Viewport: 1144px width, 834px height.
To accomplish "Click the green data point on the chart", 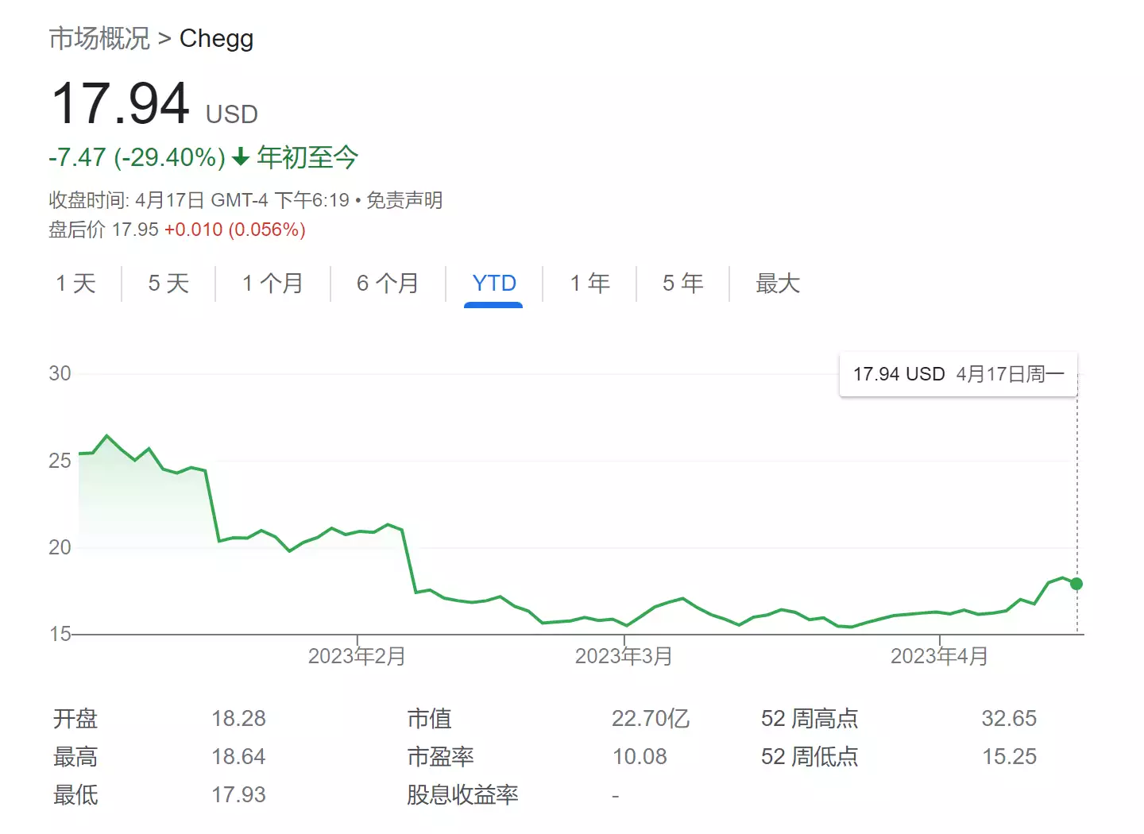I will [1076, 584].
